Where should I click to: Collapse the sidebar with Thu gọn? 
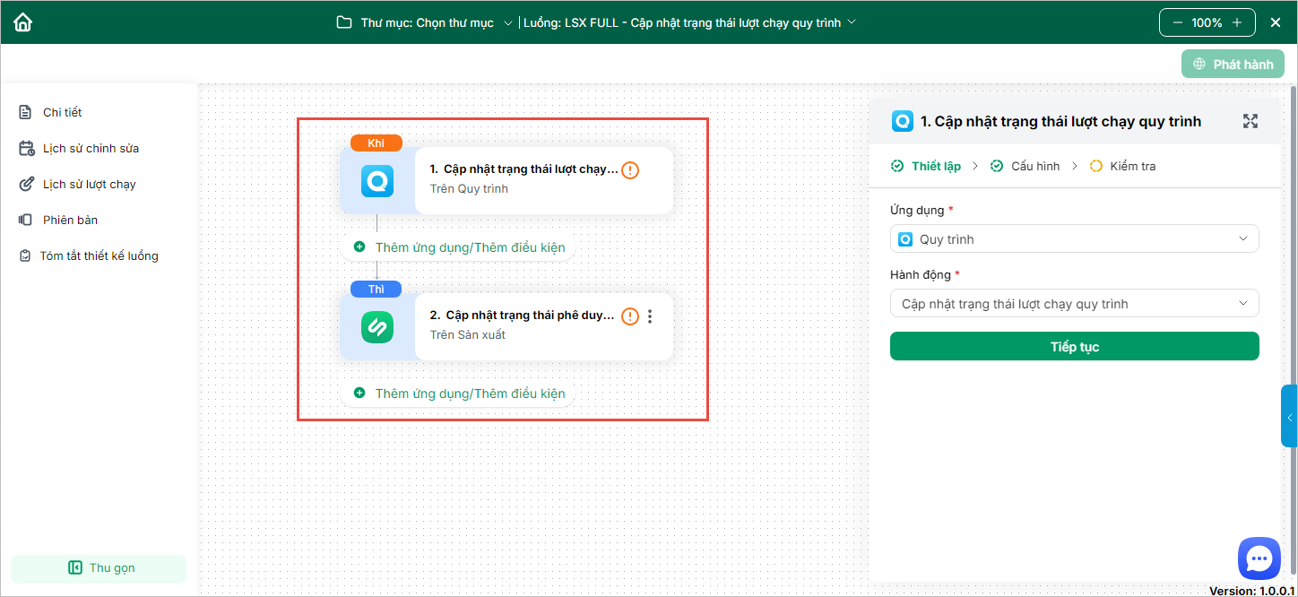(x=99, y=568)
